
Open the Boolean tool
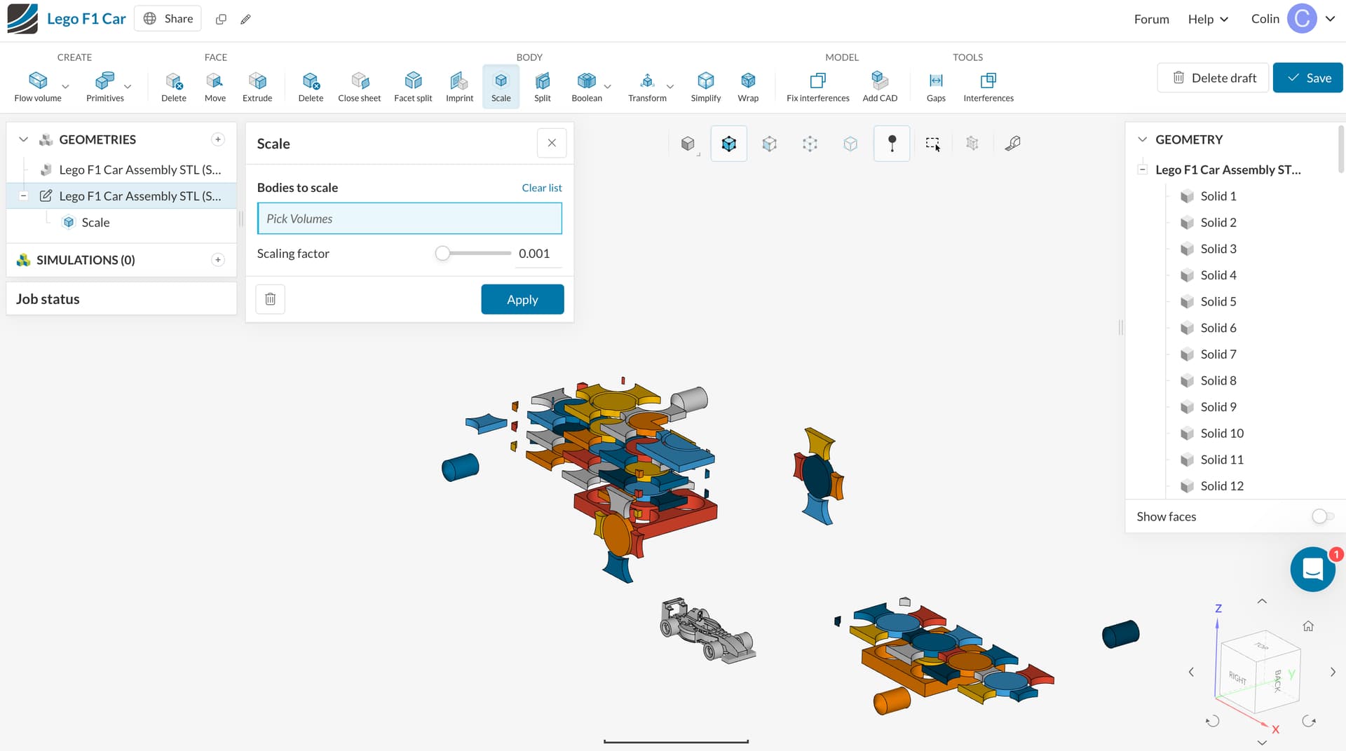[587, 86]
